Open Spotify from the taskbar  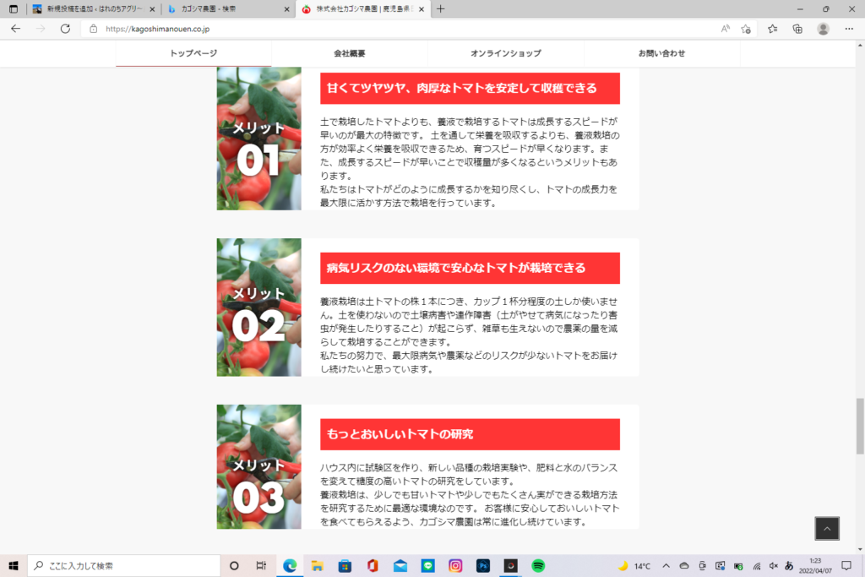[x=538, y=565]
